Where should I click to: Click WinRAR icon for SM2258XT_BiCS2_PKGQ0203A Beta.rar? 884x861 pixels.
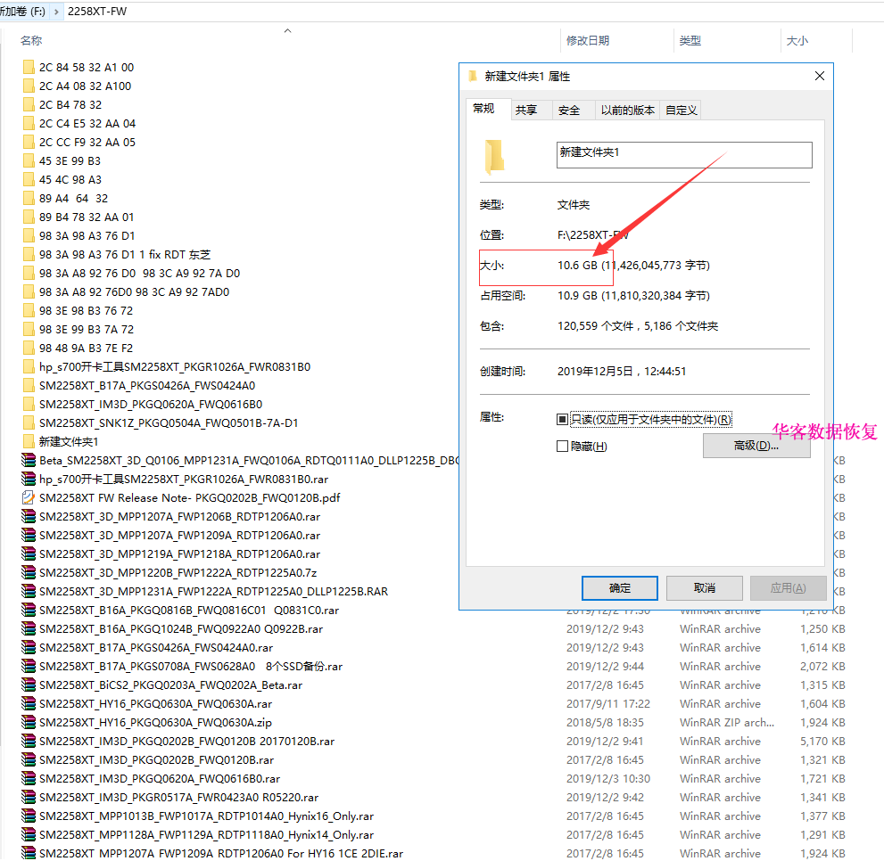29,685
